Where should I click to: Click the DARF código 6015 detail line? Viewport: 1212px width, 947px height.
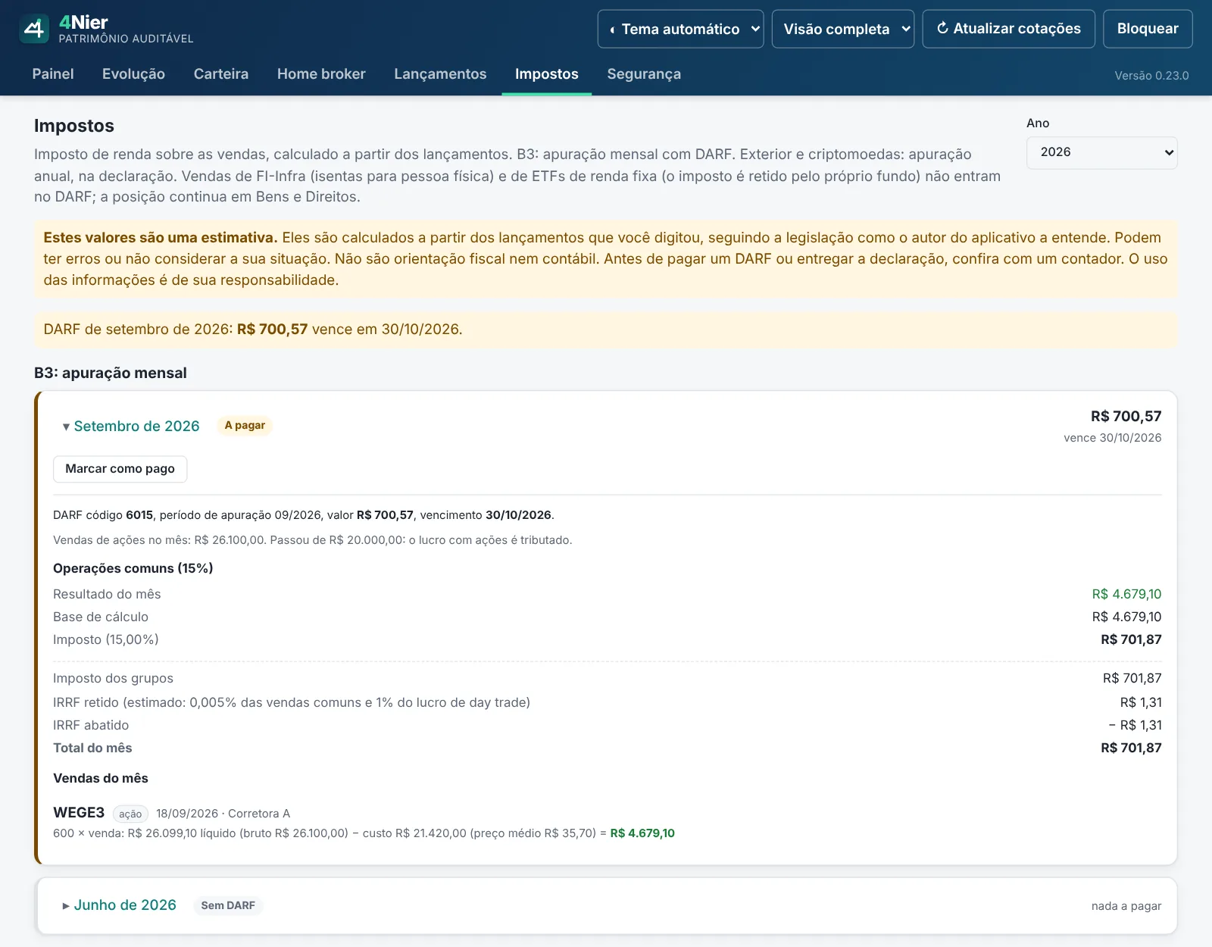(304, 515)
